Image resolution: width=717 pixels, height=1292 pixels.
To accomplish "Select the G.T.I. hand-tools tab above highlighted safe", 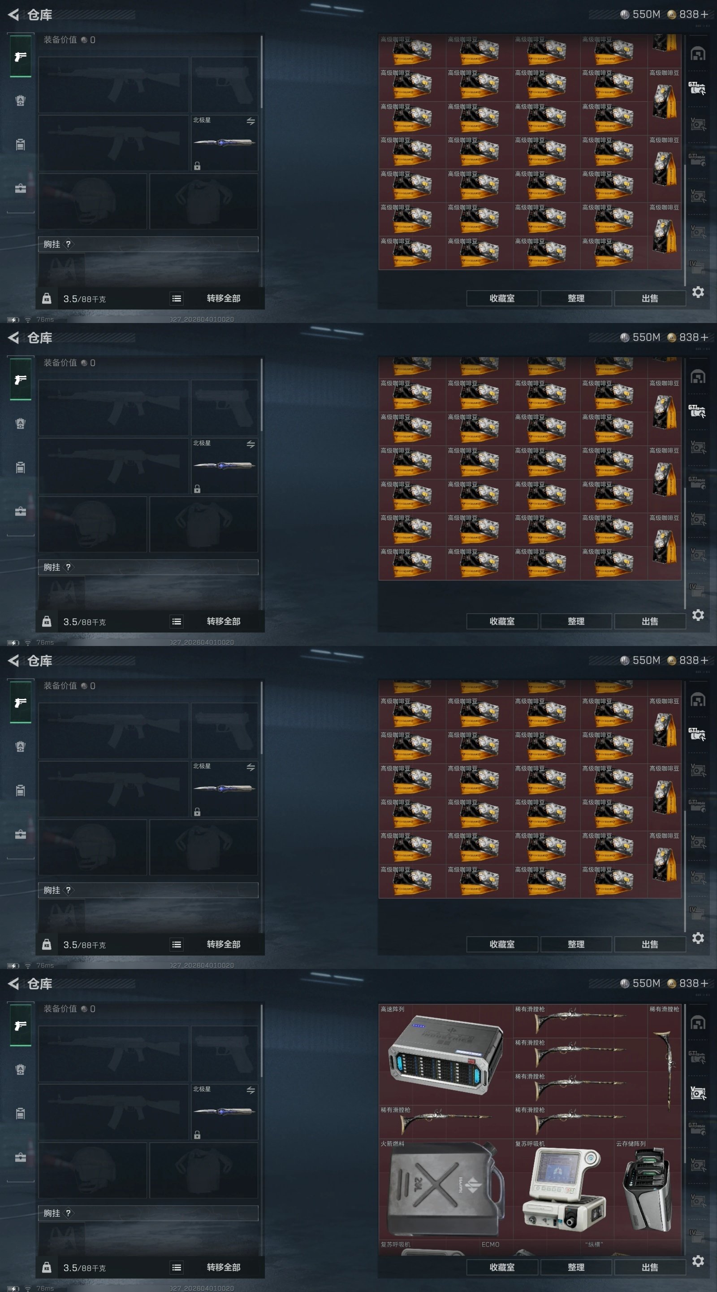I will (x=697, y=1056).
